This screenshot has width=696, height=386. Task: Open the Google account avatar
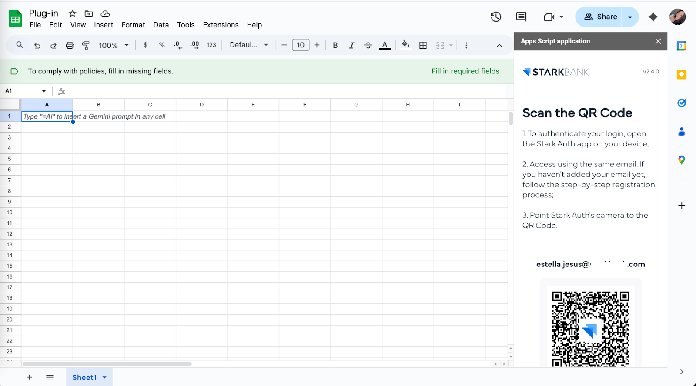(677, 17)
